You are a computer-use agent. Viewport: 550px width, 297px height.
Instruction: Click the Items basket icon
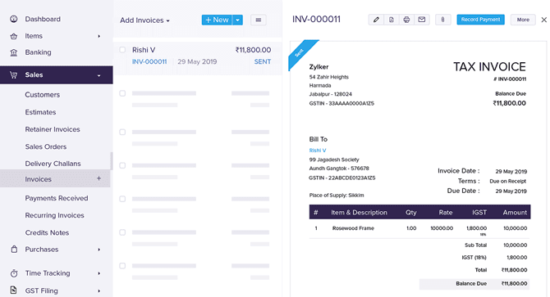click(x=14, y=36)
